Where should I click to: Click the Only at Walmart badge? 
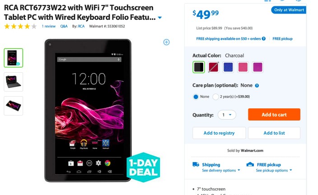pyautogui.click(x=289, y=10)
